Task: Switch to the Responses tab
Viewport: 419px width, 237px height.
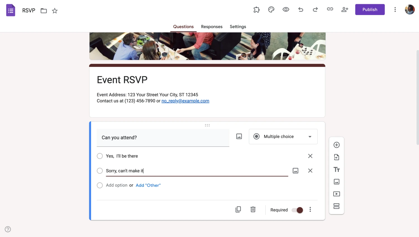Action: (x=211, y=26)
